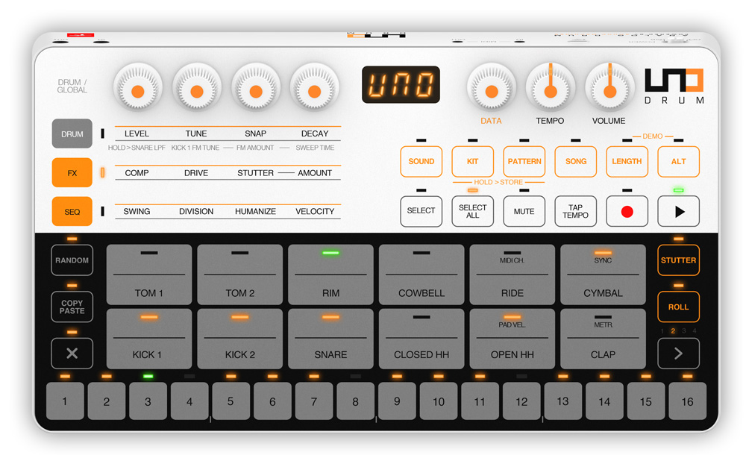Tap the CLAP pad

pyautogui.click(x=603, y=339)
